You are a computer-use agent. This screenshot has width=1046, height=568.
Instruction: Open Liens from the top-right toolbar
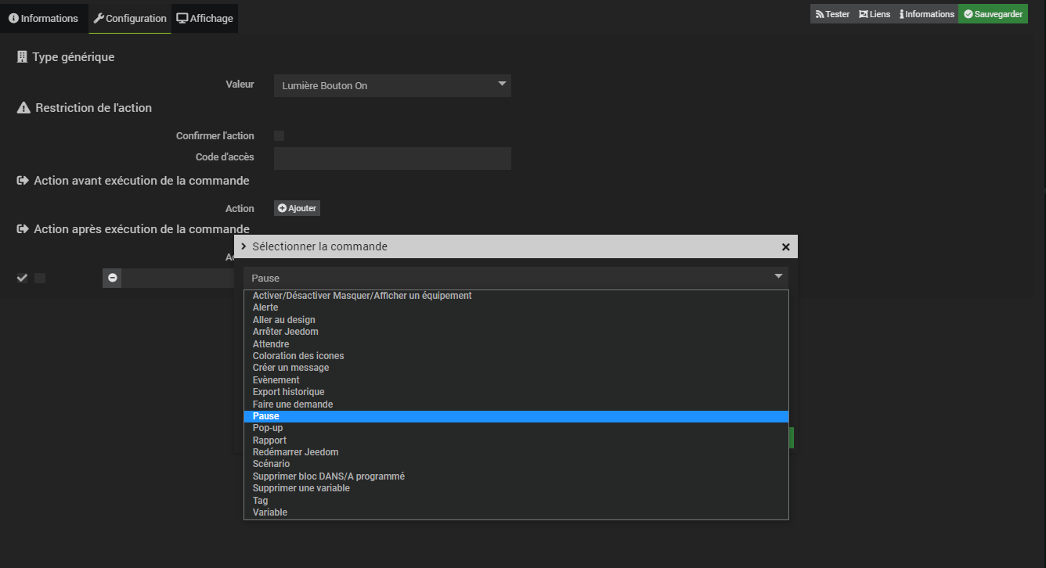tap(874, 14)
